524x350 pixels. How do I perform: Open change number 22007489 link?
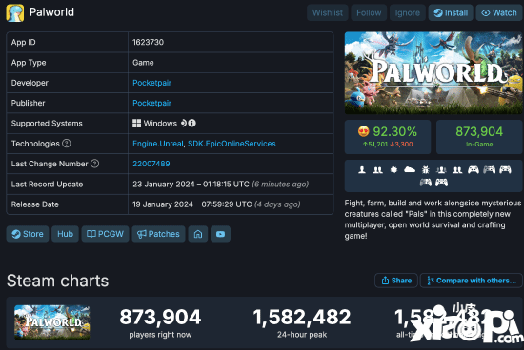(151, 164)
